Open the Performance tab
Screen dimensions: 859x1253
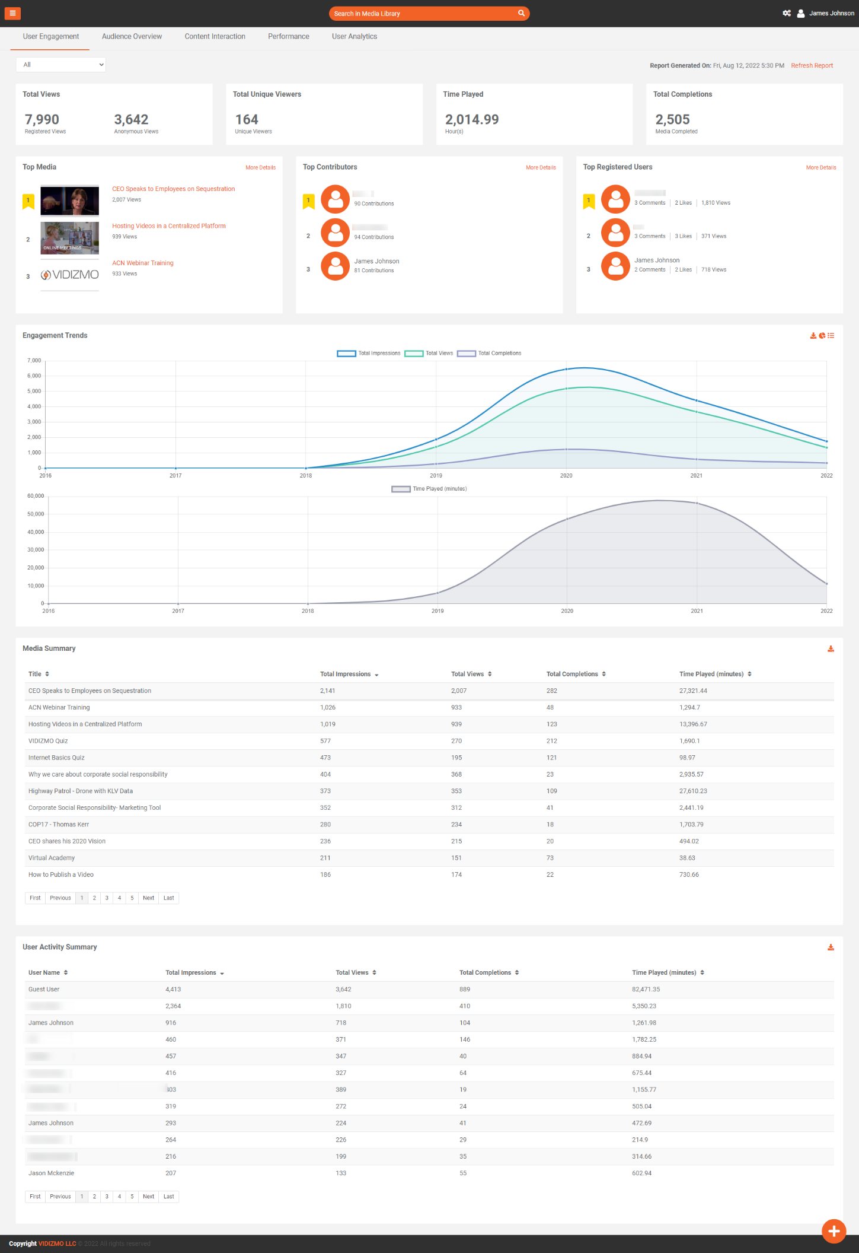coord(288,37)
